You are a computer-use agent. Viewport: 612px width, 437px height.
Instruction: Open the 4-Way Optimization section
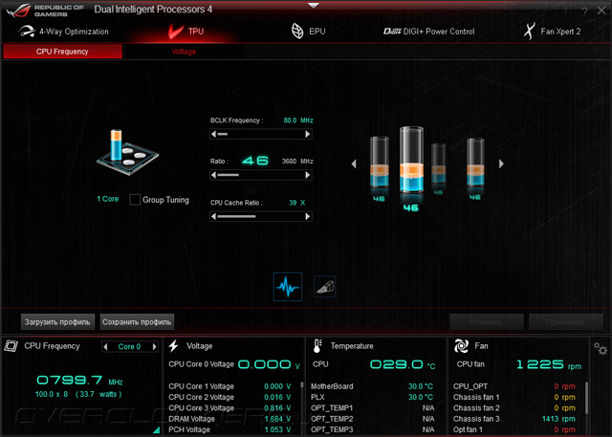click(64, 32)
